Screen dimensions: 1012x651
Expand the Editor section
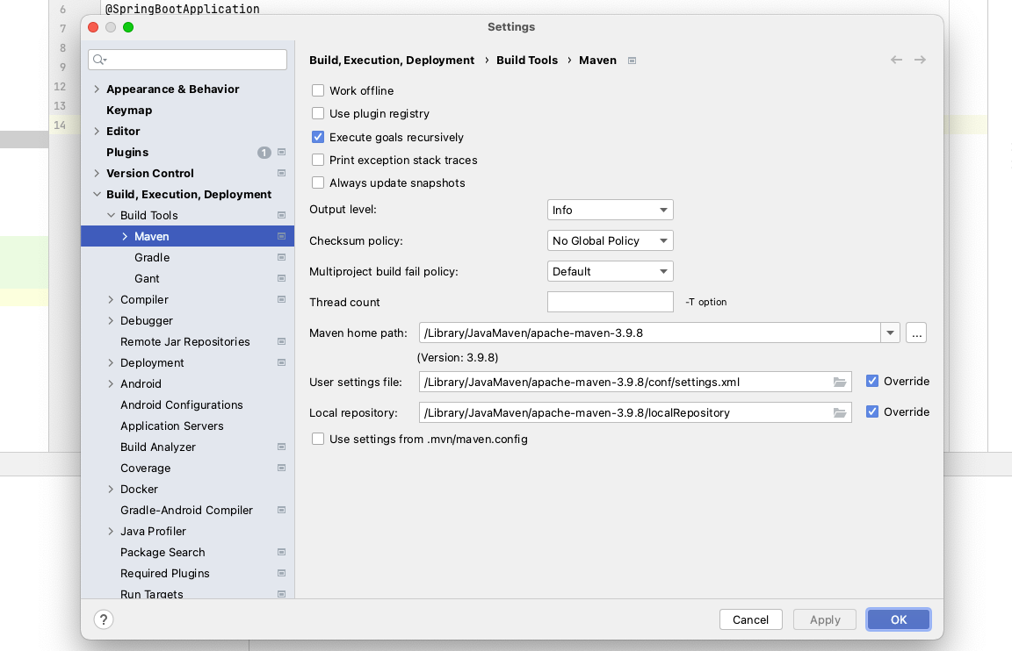point(97,131)
